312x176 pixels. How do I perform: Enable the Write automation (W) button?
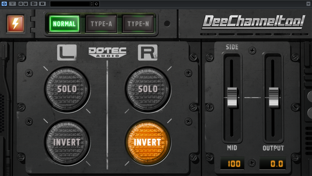[25, 4]
